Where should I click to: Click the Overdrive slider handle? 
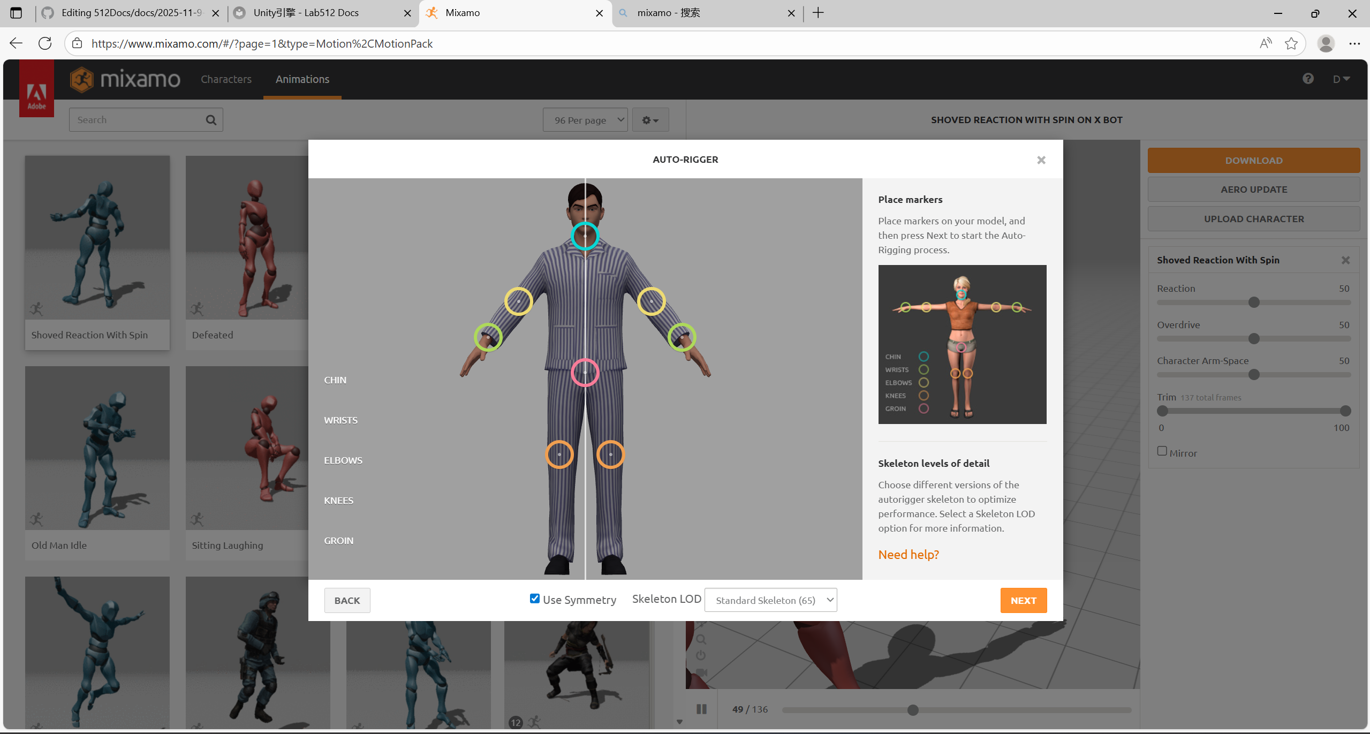point(1254,339)
